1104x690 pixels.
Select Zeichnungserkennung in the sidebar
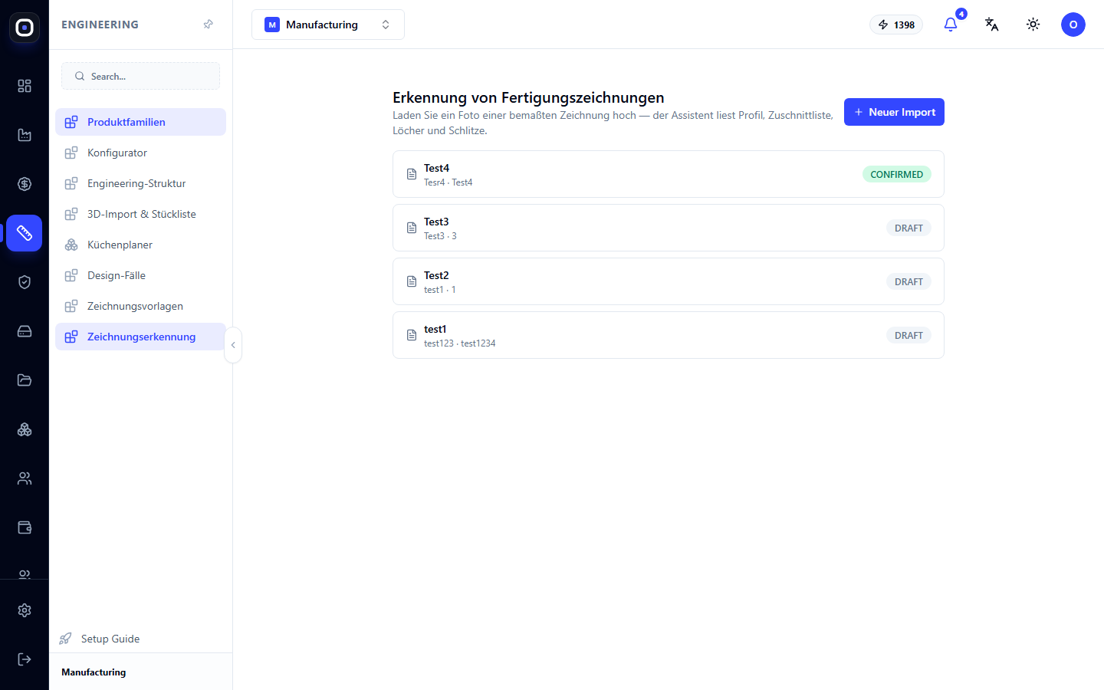click(140, 337)
